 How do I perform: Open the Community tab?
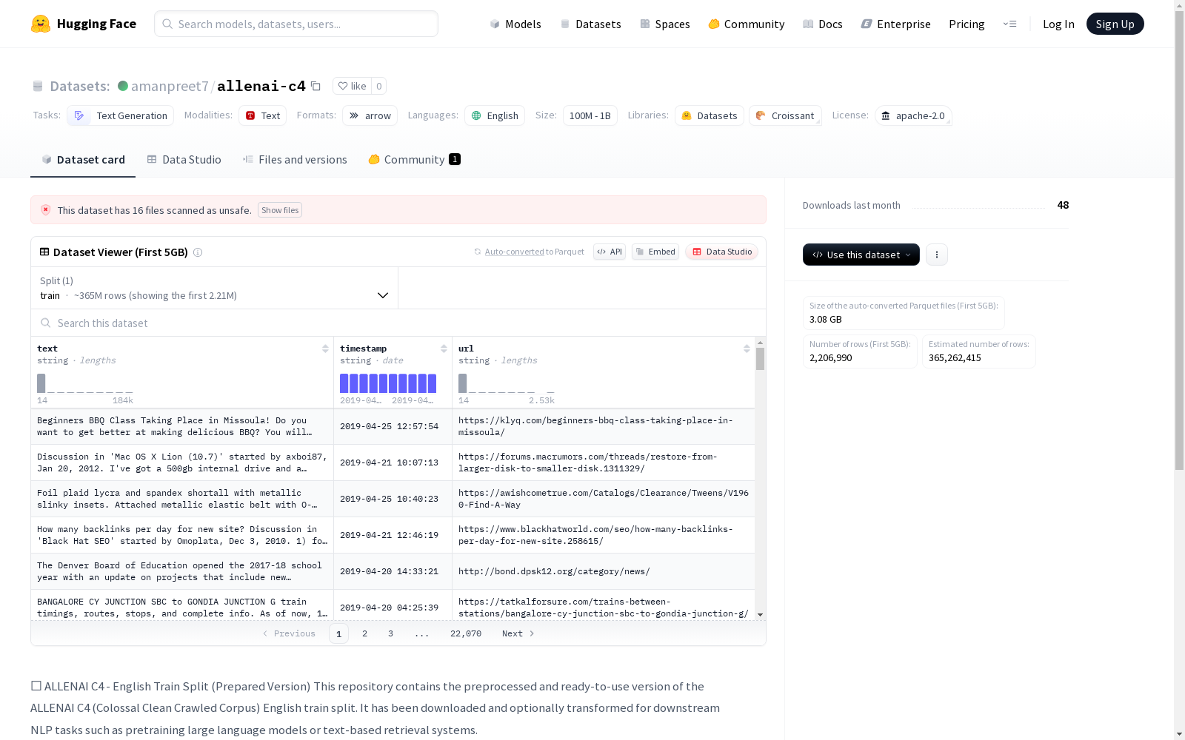pyautogui.click(x=414, y=160)
